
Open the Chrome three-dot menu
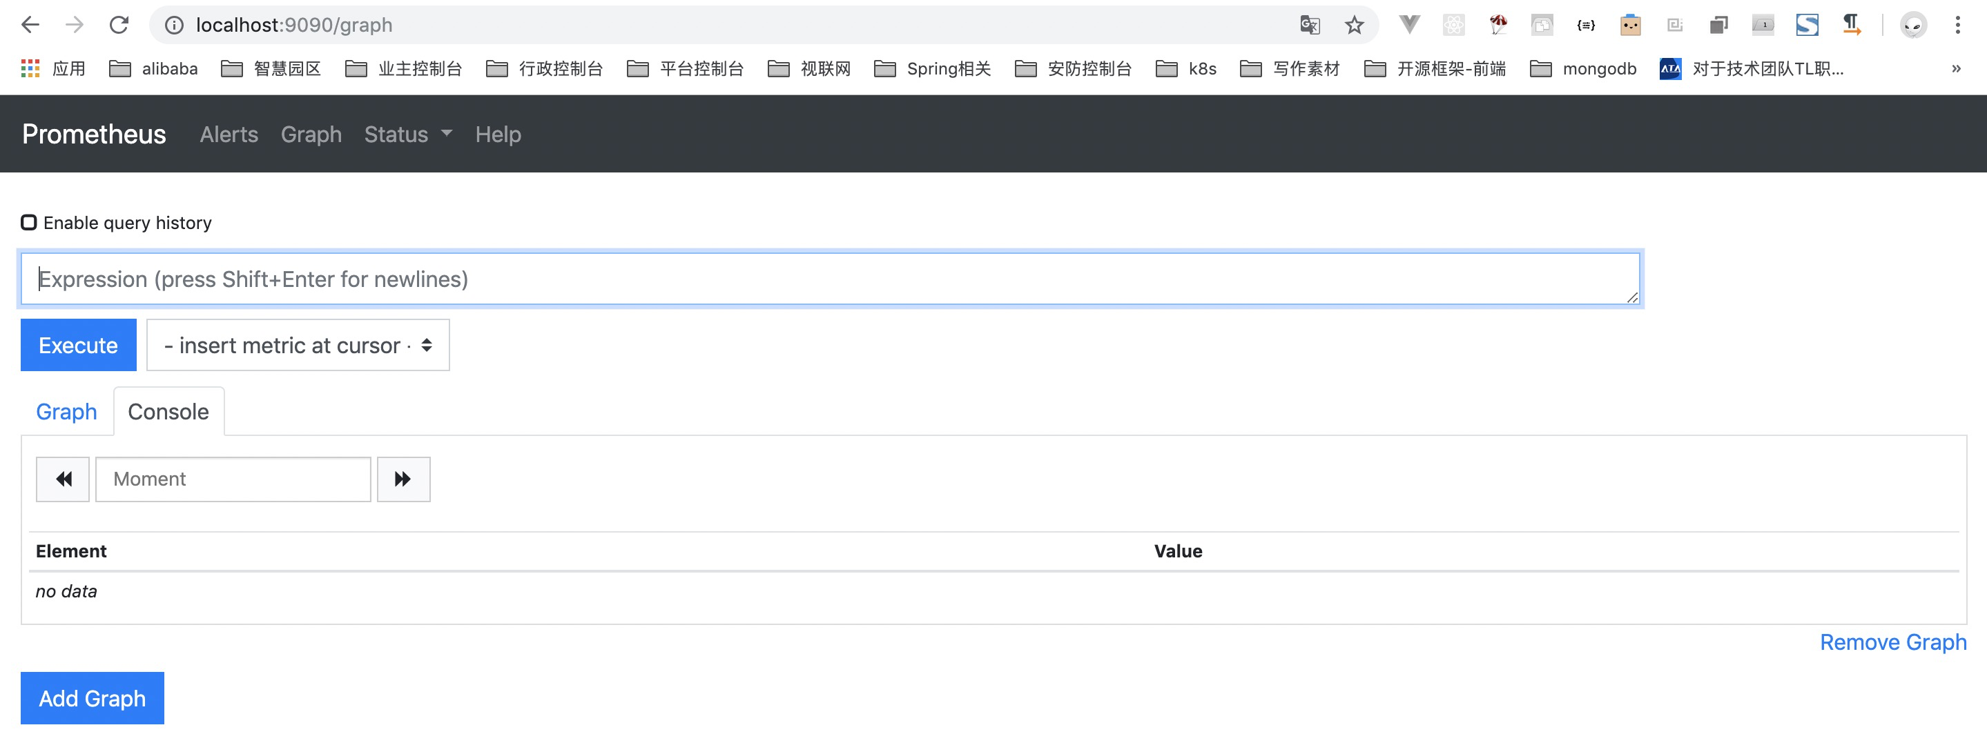[1957, 26]
